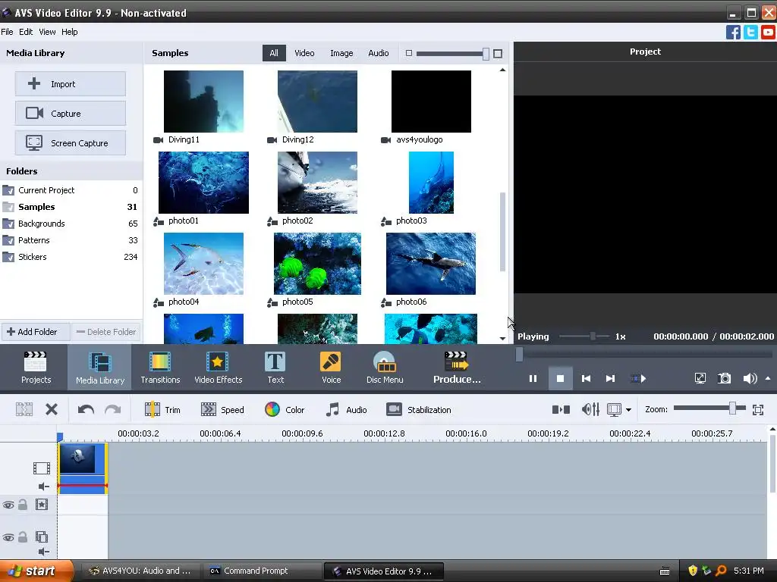Open the Video Effects section
Image resolution: width=777 pixels, height=582 pixels.
coord(218,368)
